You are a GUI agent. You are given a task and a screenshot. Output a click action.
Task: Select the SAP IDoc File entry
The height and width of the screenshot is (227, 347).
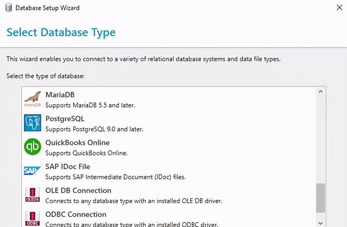click(169, 171)
